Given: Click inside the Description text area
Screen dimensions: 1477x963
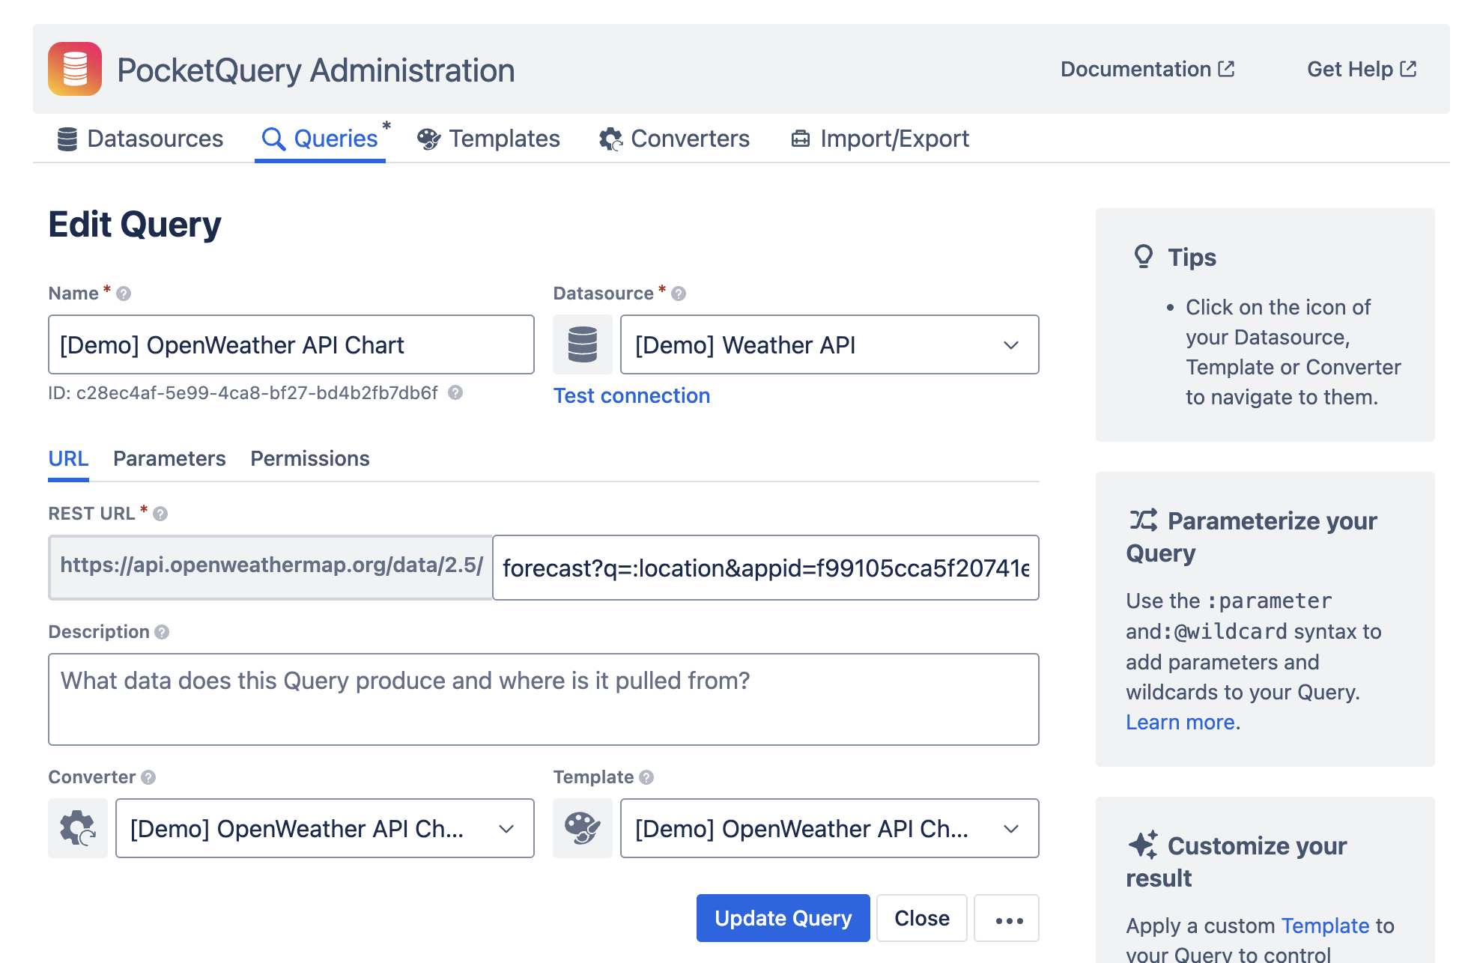Looking at the screenshot, I should click(x=543, y=699).
